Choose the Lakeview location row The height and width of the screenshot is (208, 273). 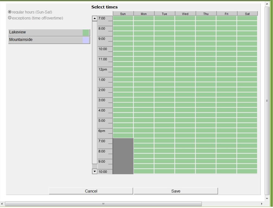click(x=49, y=32)
